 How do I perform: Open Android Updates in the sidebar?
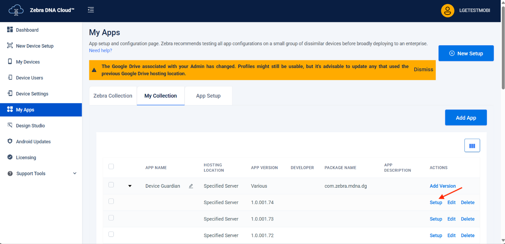tap(33, 141)
